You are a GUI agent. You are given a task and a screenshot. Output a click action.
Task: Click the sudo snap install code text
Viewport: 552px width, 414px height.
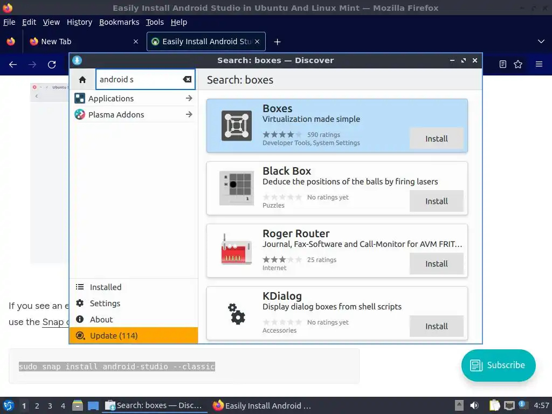pyautogui.click(x=117, y=367)
